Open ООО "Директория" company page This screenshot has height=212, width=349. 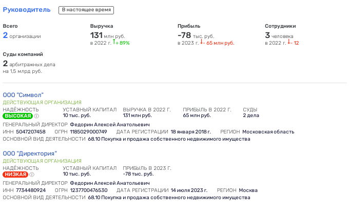coord(30,153)
